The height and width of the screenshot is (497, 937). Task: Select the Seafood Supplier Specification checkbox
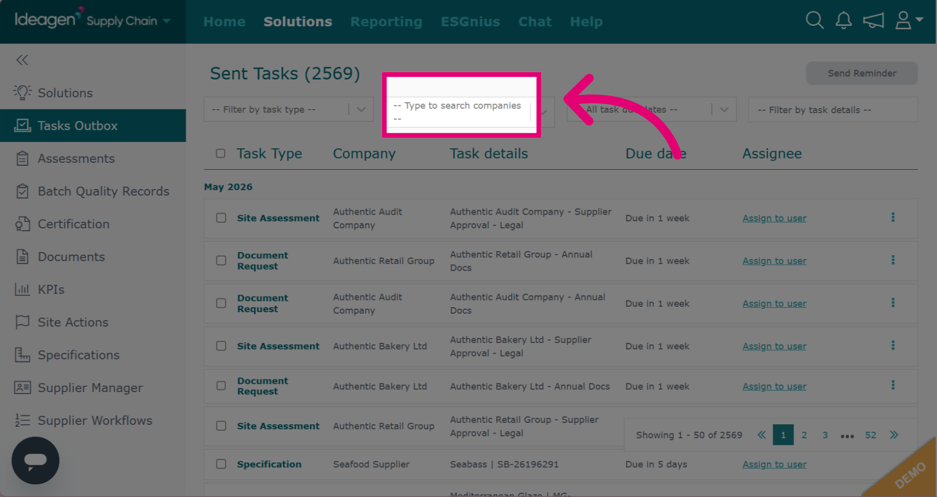(x=221, y=464)
